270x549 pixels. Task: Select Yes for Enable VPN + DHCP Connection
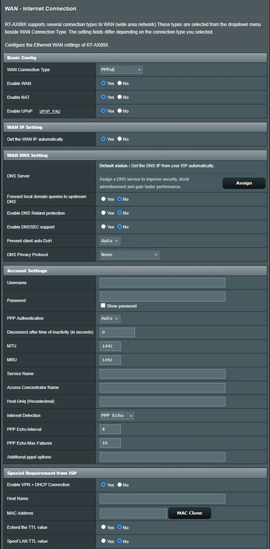coord(103,484)
